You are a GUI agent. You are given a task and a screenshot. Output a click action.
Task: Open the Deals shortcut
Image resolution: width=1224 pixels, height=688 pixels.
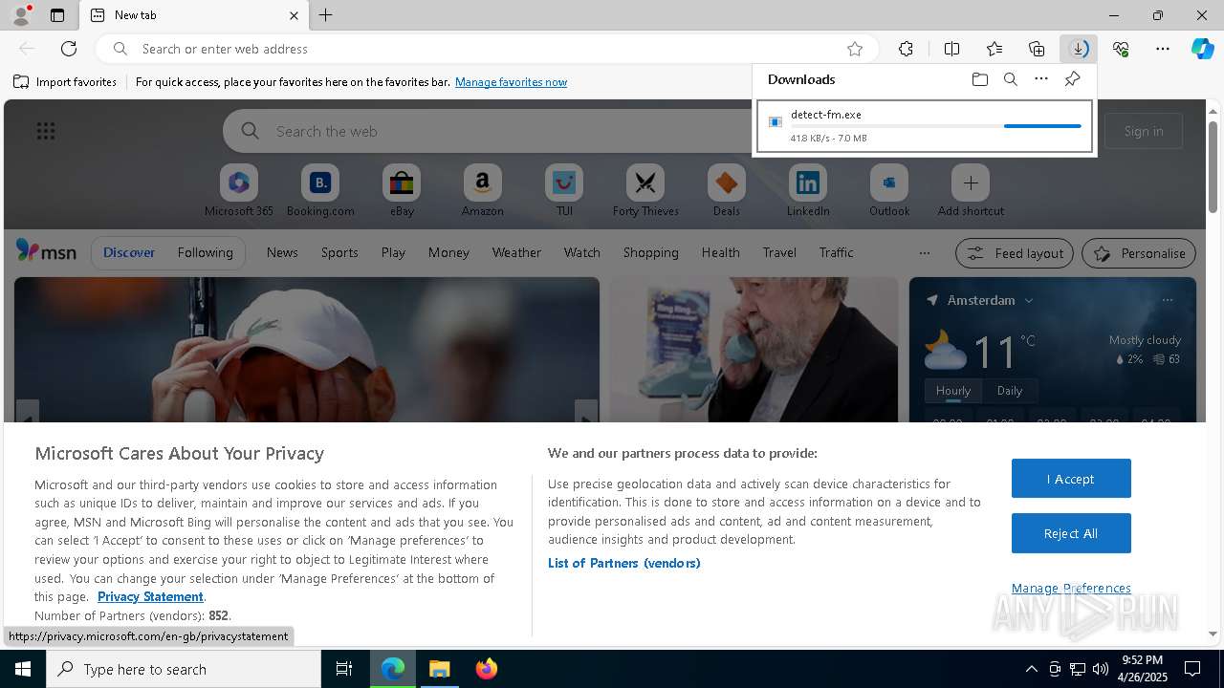727,190
